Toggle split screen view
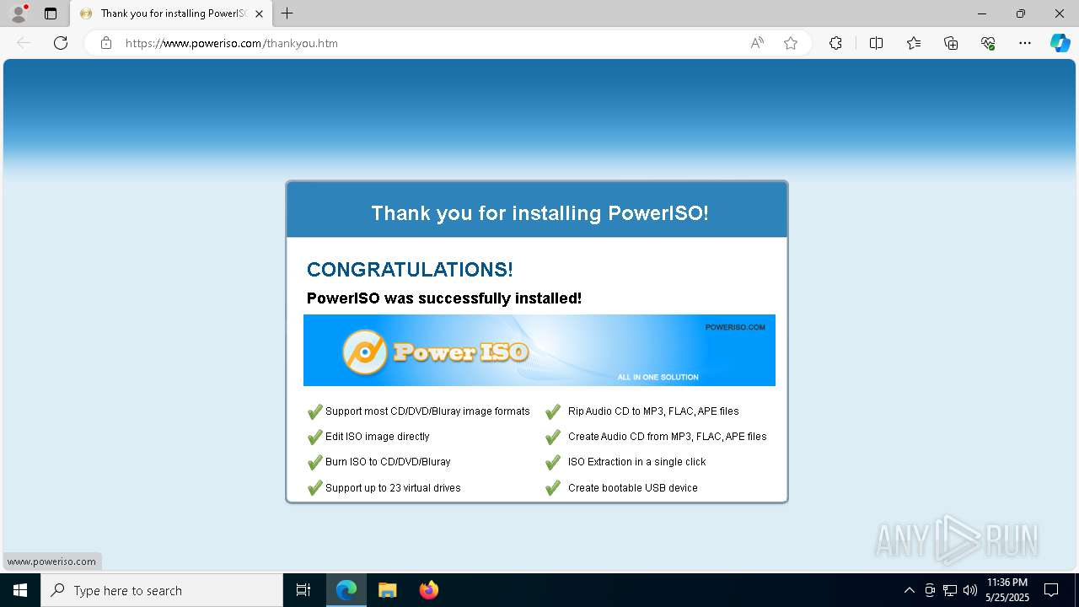The image size is (1079, 607). [x=876, y=43]
